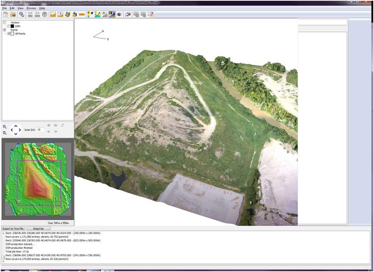This screenshot has height=272, width=374.
Task: Click the eye view toolbar icon
Action: point(119,15)
